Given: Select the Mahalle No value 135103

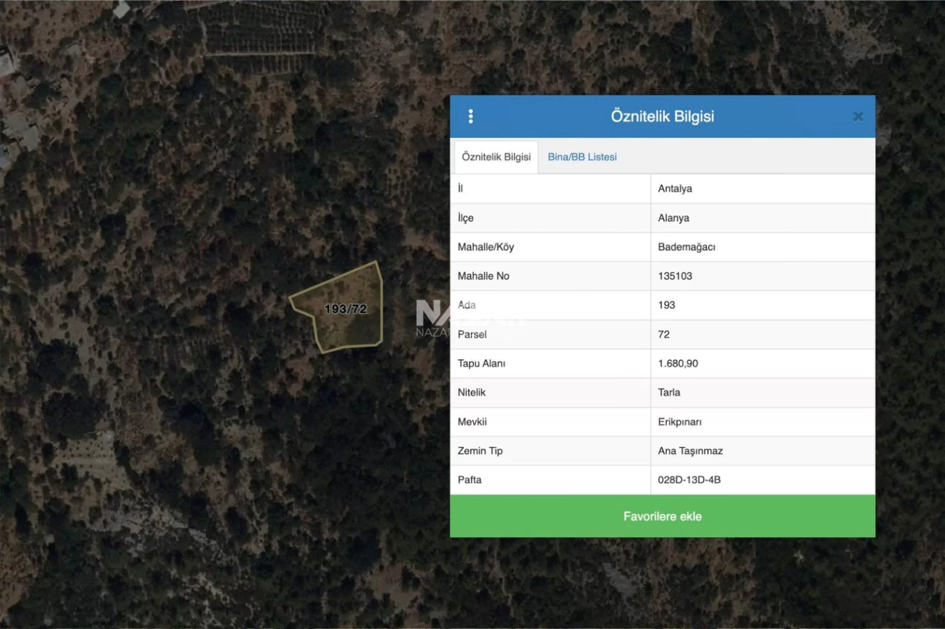Looking at the screenshot, I should [674, 276].
